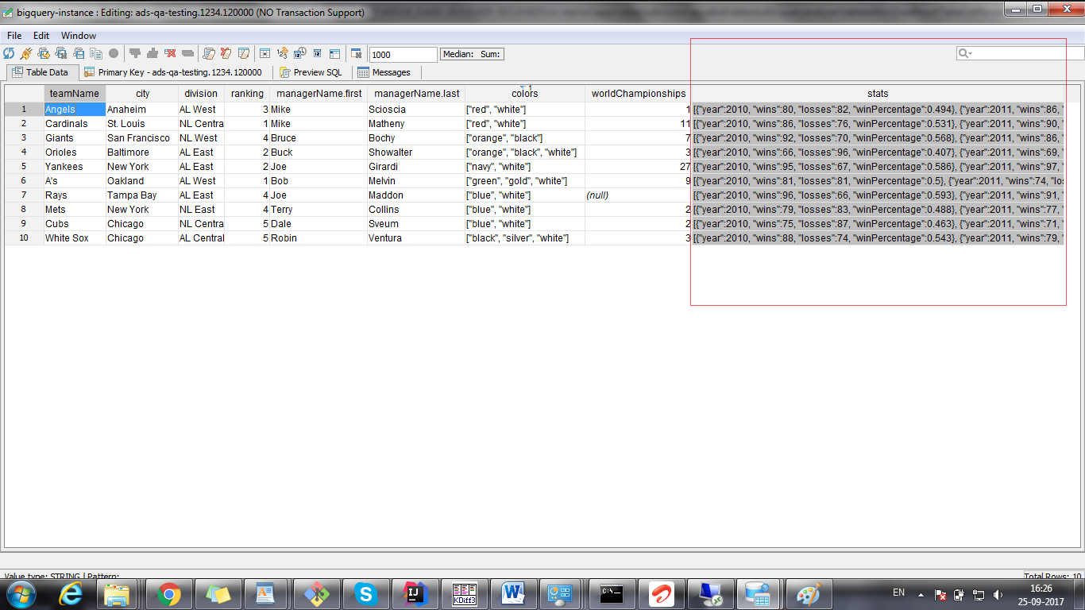Switch to the Preview SQL tab
The image size is (1085, 610).
point(310,72)
